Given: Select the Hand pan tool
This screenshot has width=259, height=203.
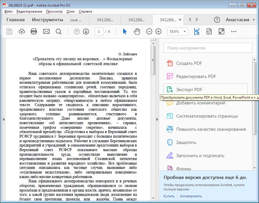Looking at the screenshot, I should 137,32.
